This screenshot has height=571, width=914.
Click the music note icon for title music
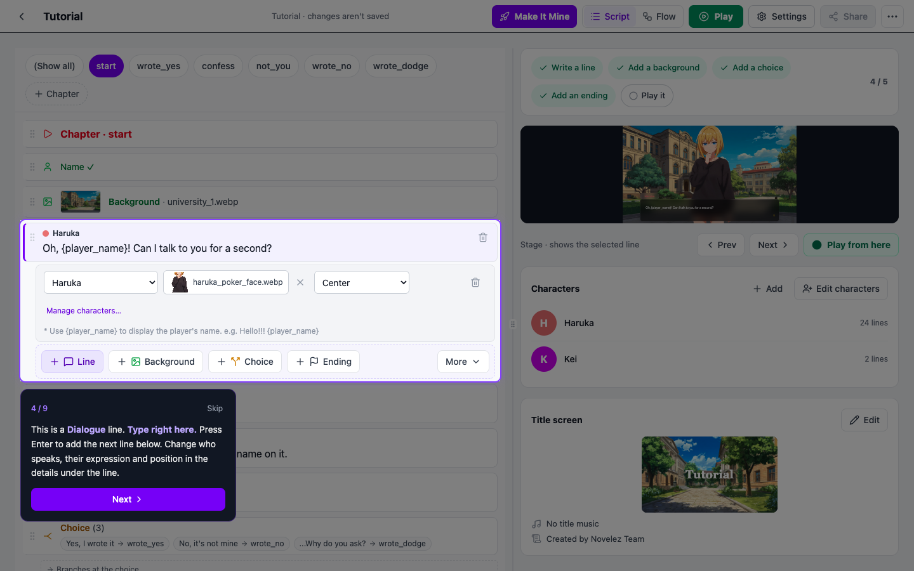pyautogui.click(x=537, y=524)
